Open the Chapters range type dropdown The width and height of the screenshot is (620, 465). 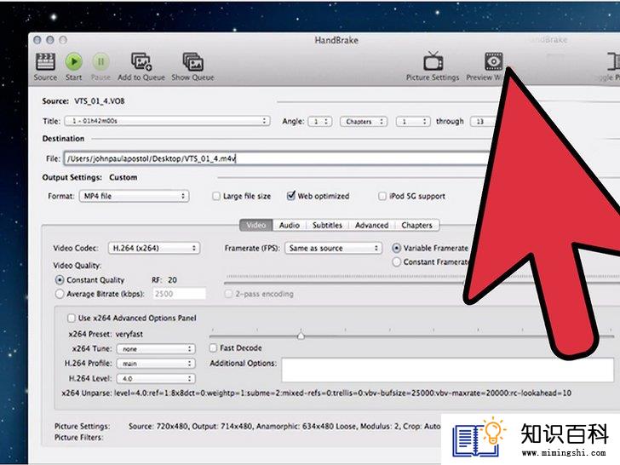click(364, 122)
